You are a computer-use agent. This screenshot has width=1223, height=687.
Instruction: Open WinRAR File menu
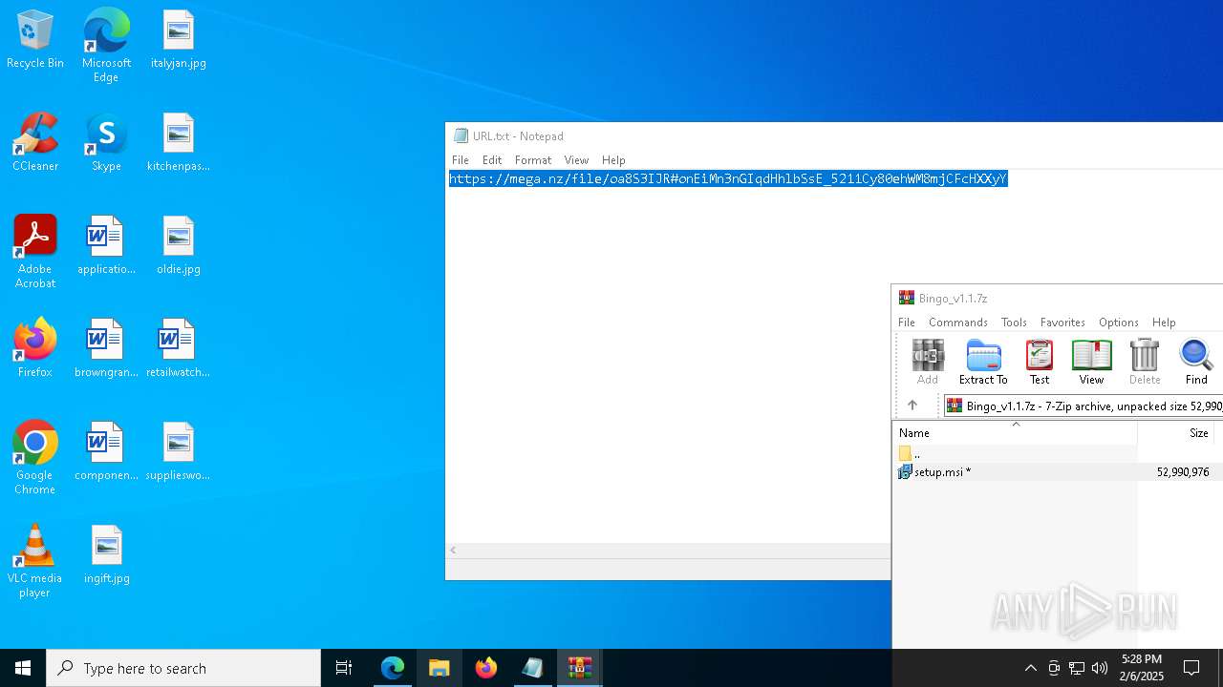907,323
